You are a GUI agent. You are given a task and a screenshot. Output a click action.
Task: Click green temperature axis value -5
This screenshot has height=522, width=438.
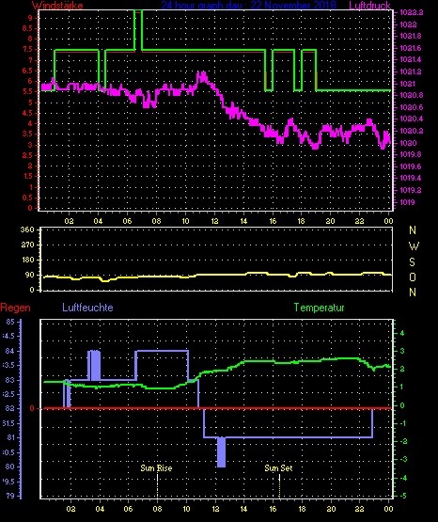[402, 496]
